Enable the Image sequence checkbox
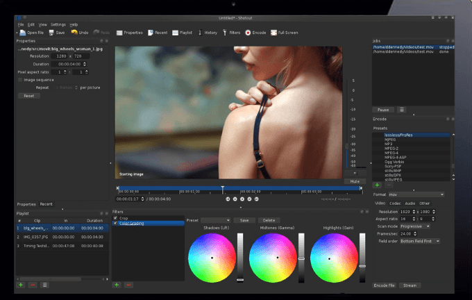Image resolution: width=472 pixels, height=300 pixels. pyautogui.click(x=19, y=80)
